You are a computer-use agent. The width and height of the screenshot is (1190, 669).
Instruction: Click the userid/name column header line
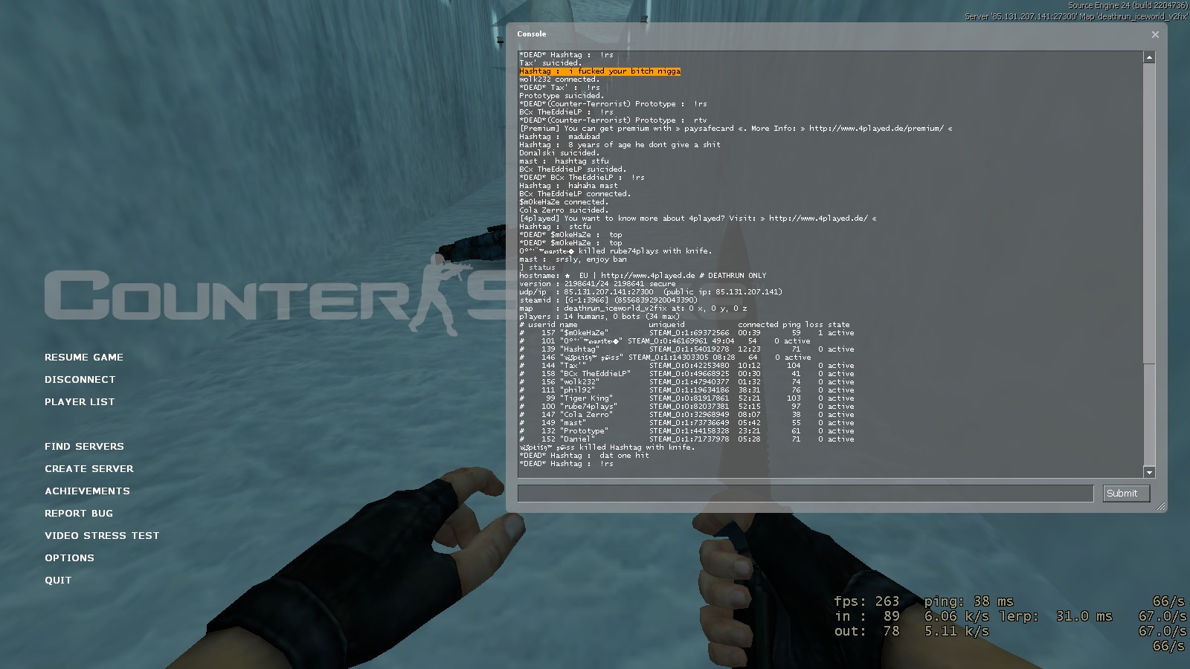[684, 325]
